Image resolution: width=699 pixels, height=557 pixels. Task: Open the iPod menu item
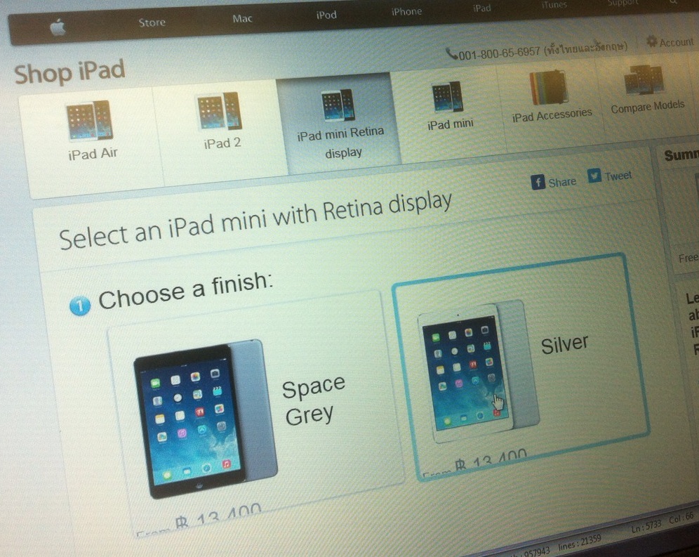(326, 15)
